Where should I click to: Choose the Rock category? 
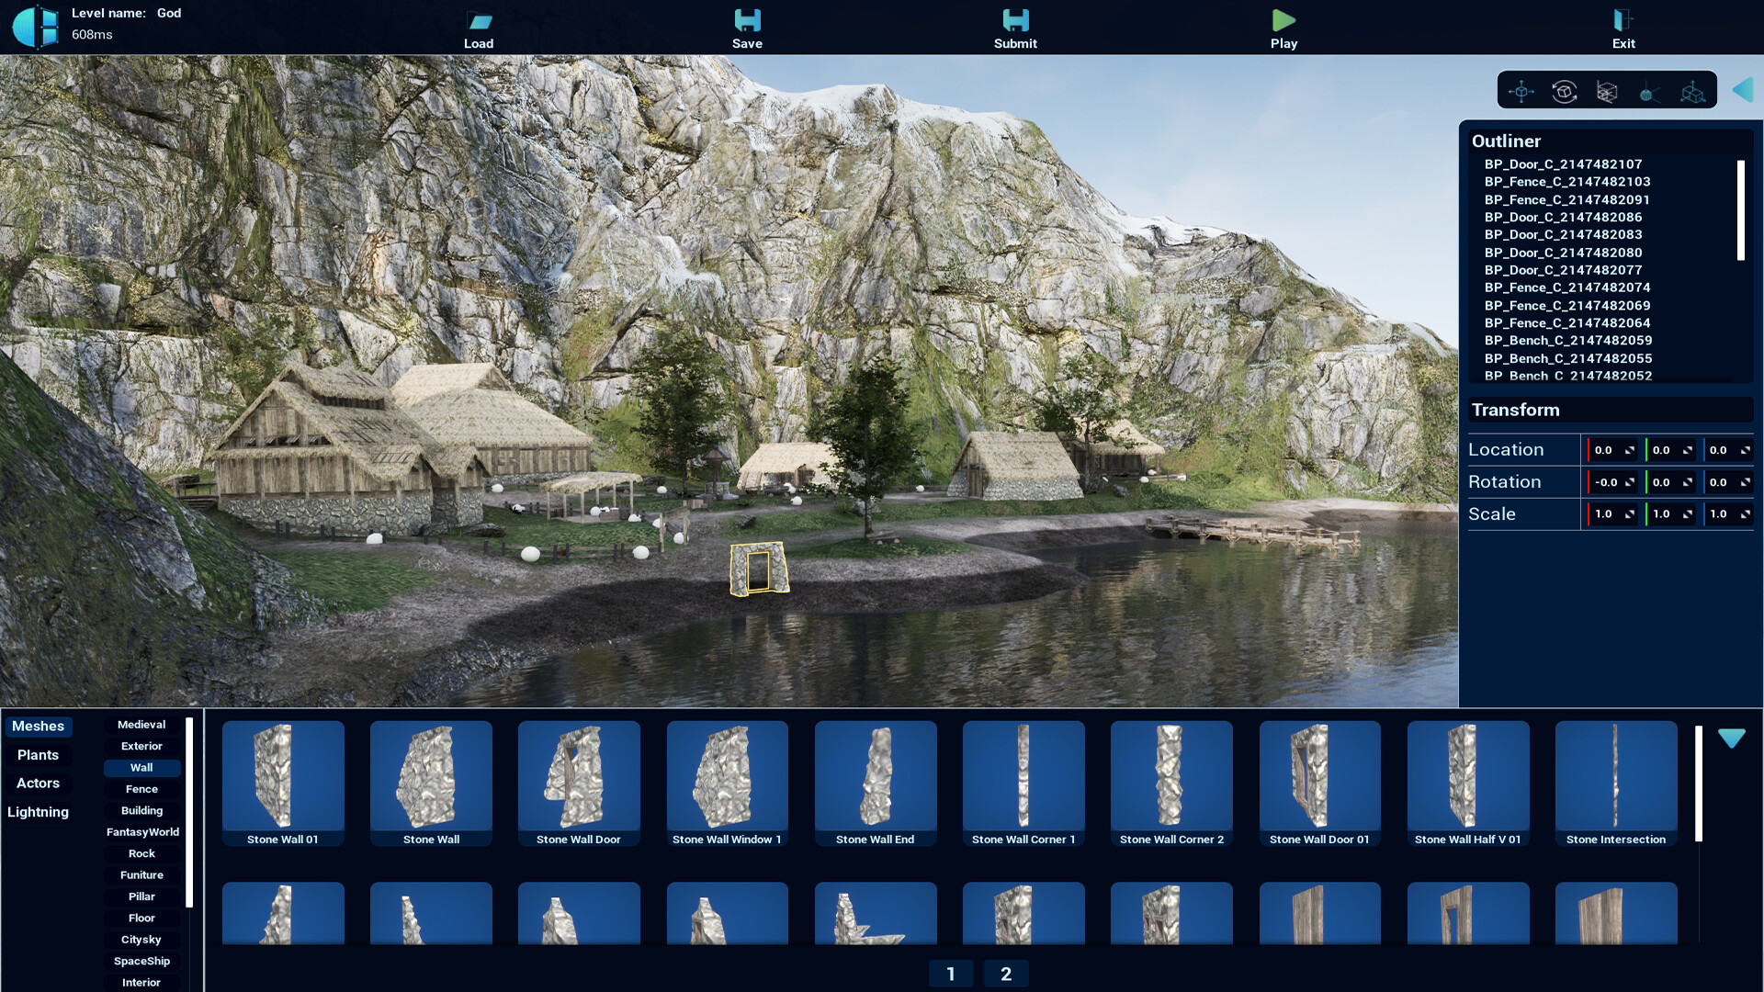[141, 853]
